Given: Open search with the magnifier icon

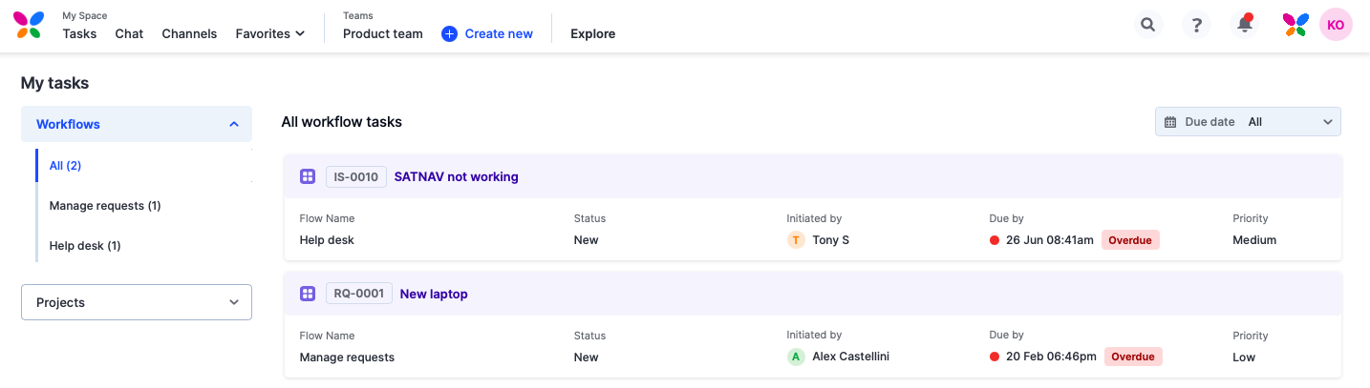Looking at the screenshot, I should (1148, 25).
